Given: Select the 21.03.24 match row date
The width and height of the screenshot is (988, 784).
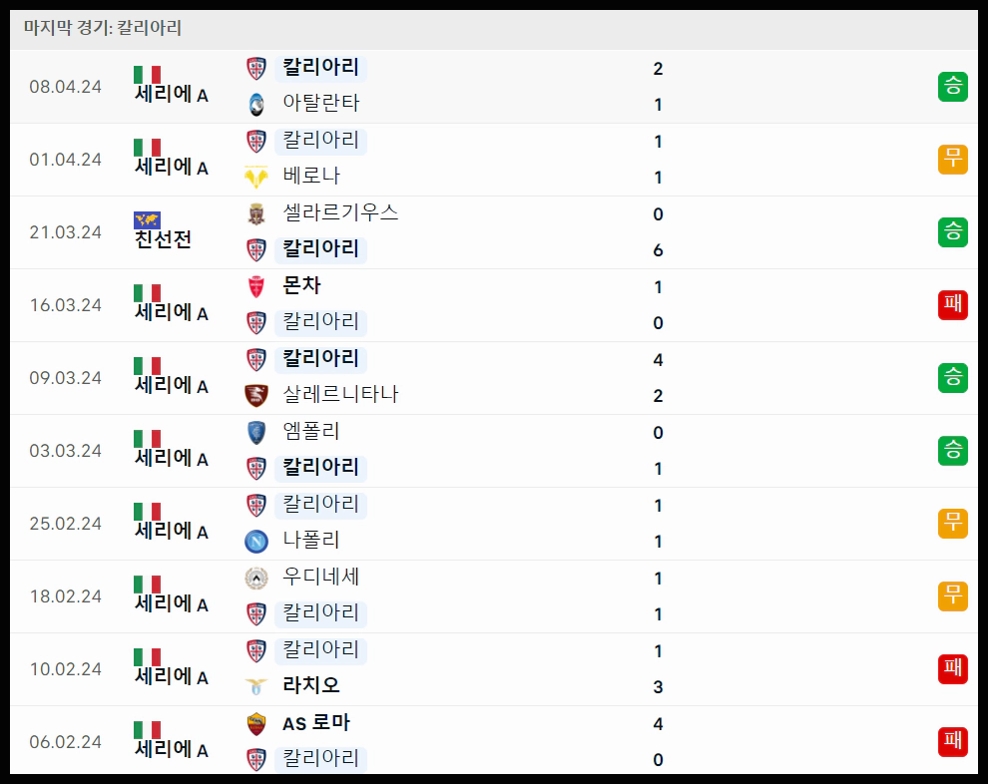Looking at the screenshot, I should coord(66,232).
